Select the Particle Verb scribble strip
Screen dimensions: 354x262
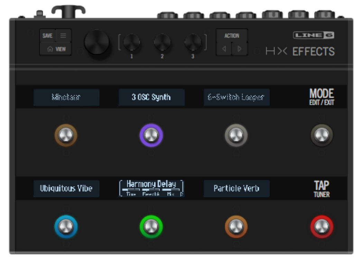[x=236, y=188]
